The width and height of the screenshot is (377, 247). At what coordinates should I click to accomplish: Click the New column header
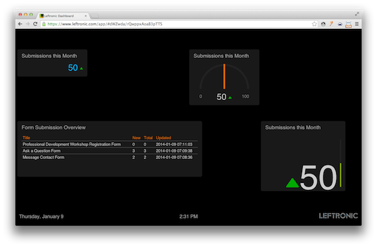tap(136, 138)
